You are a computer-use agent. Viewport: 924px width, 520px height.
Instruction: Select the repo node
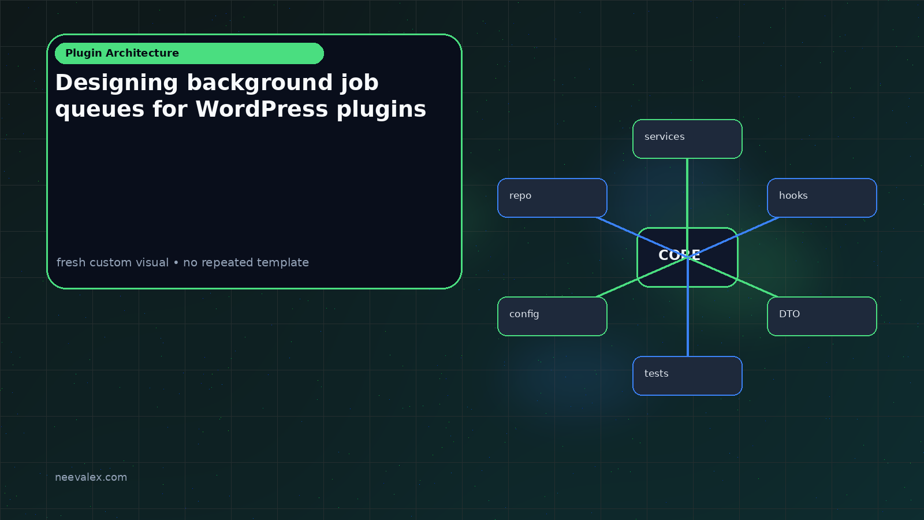click(x=552, y=198)
